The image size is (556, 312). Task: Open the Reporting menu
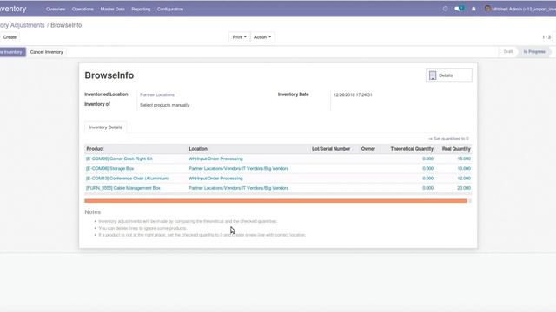pyautogui.click(x=141, y=9)
